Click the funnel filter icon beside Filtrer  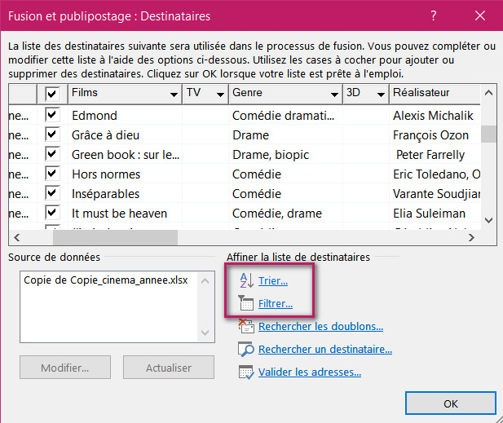(x=245, y=305)
